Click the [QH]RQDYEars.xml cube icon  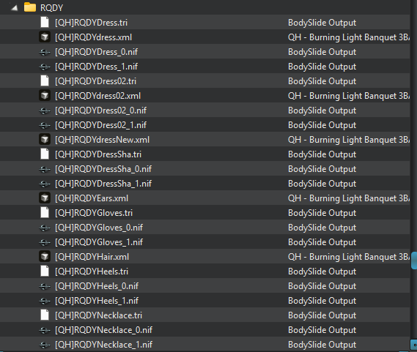(45, 198)
